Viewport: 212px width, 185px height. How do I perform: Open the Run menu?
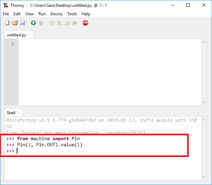point(42,14)
